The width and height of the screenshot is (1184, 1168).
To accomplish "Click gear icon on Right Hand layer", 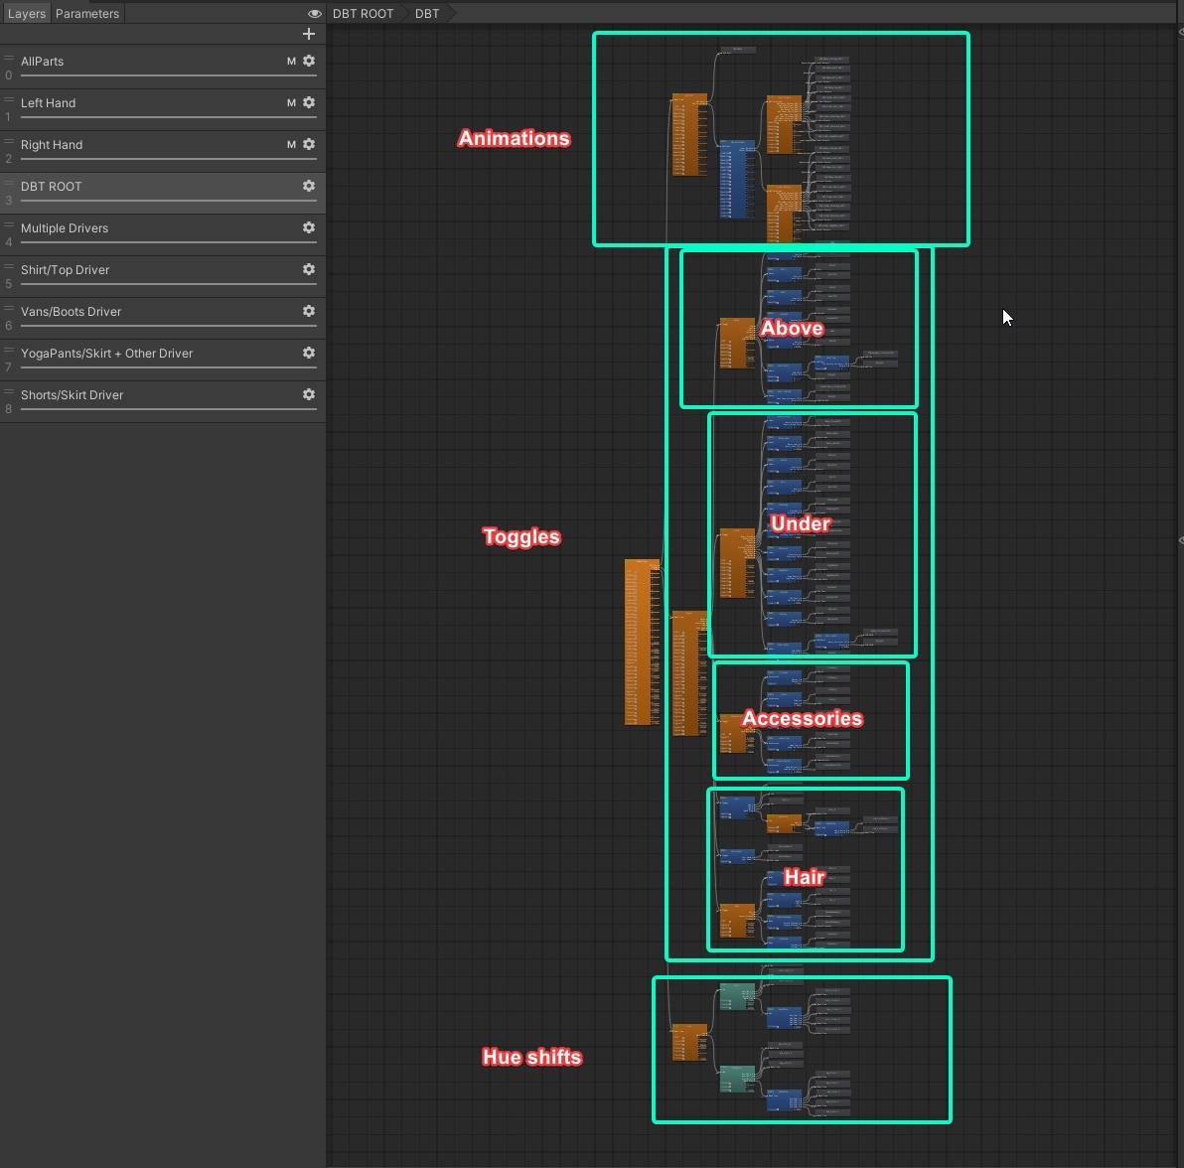I will point(309,144).
